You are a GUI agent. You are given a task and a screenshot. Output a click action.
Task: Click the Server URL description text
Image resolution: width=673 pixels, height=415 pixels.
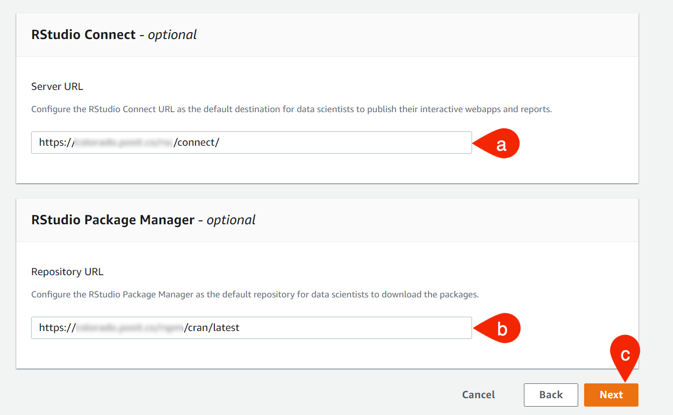coord(291,109)
